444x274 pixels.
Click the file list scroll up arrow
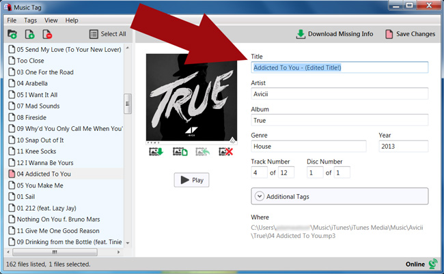click(x=128, y=48)
